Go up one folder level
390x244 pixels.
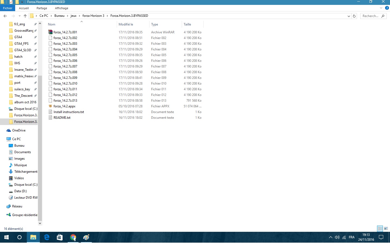click(x=25, y=16)
